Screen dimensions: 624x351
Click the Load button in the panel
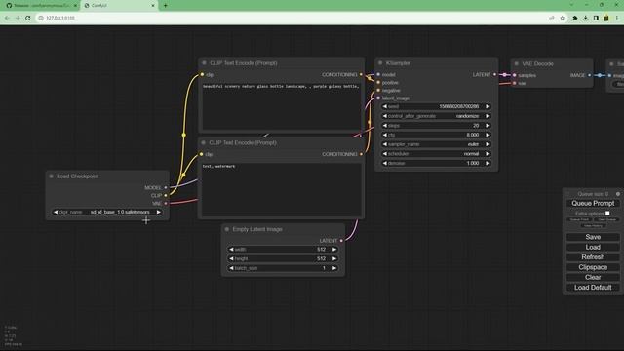tap(593, 247)
